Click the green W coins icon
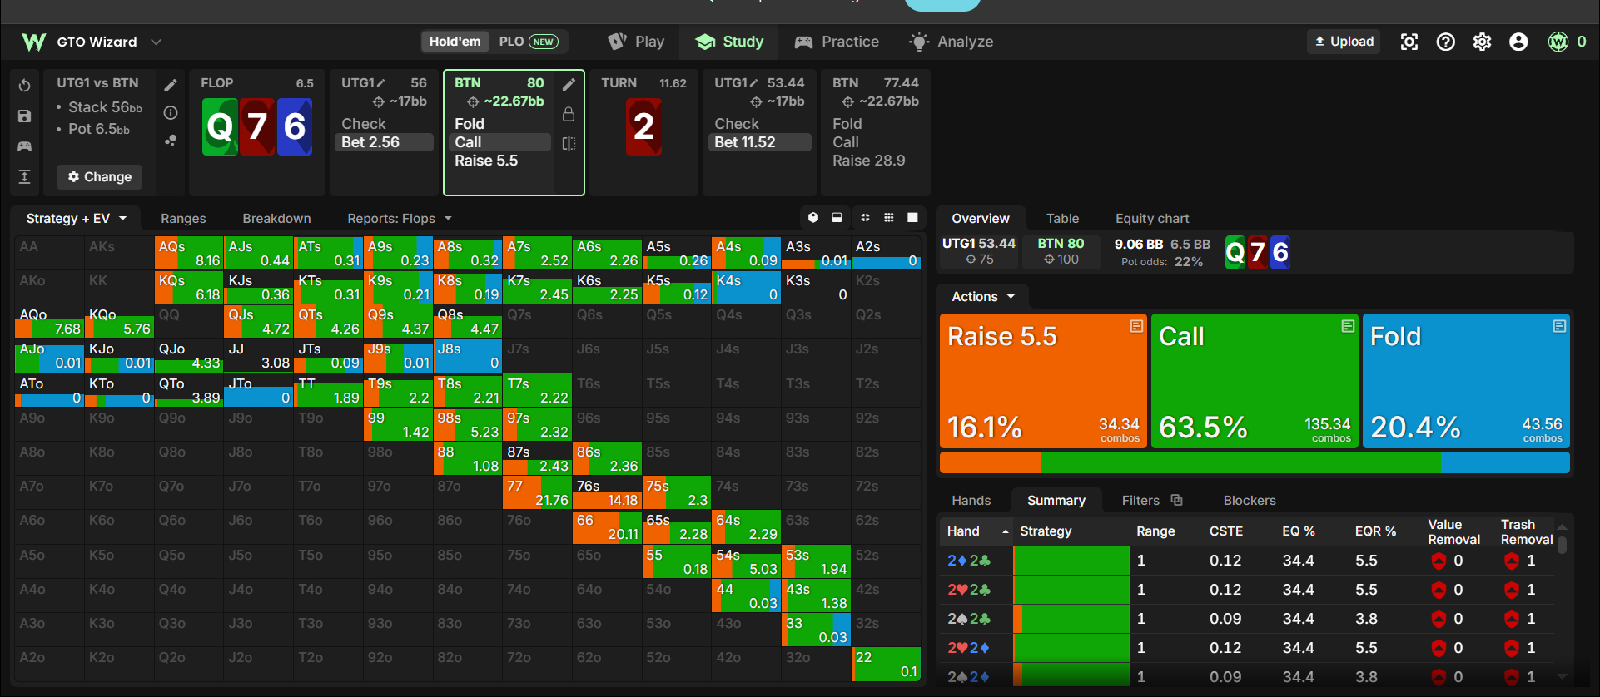Screen dimensions: 1600x697 pos(1558,42)
